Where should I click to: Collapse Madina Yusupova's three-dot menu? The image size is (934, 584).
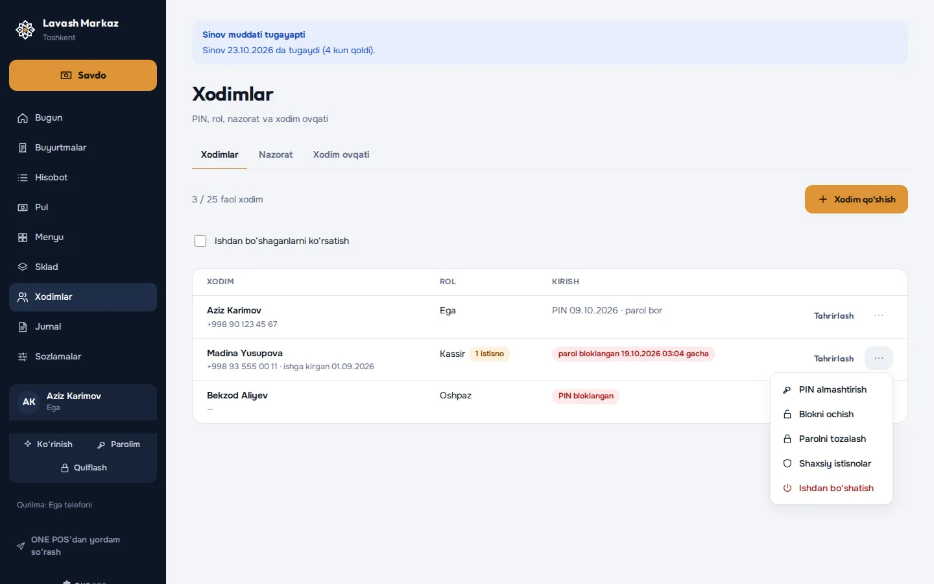879,358
